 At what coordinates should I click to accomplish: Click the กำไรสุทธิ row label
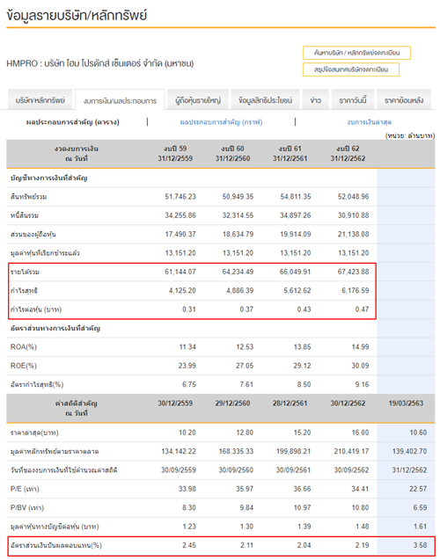point(24,291)
